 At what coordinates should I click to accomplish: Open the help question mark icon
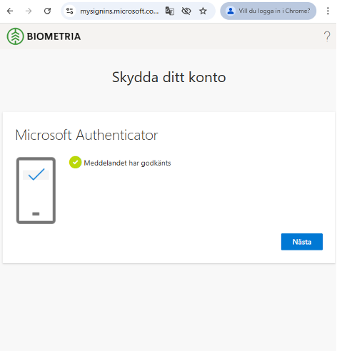327,36
